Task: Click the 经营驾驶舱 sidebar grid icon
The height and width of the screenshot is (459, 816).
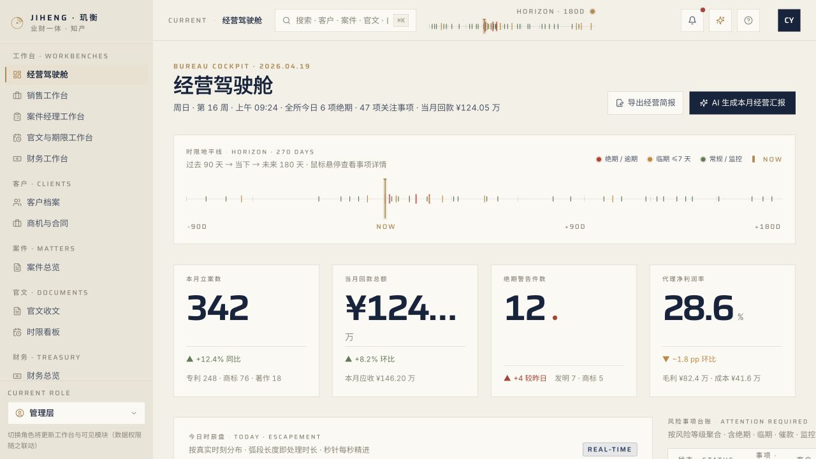Action: coord(17,75)
